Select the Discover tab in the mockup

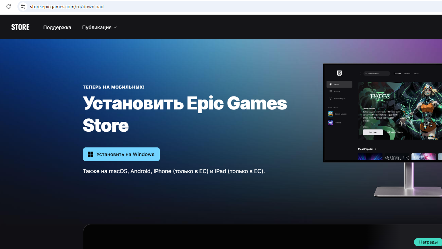[x=397, y=74]
